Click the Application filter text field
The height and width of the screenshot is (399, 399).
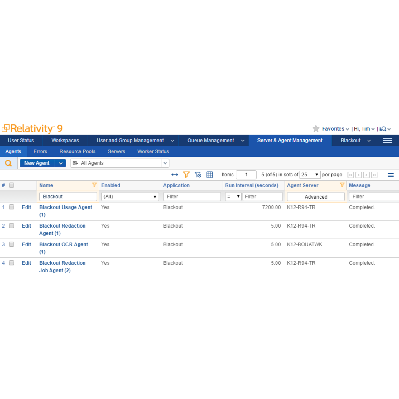point(192,197)
